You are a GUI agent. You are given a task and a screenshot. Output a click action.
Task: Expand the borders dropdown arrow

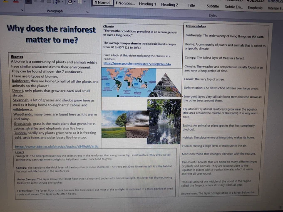tap(84, 2)
